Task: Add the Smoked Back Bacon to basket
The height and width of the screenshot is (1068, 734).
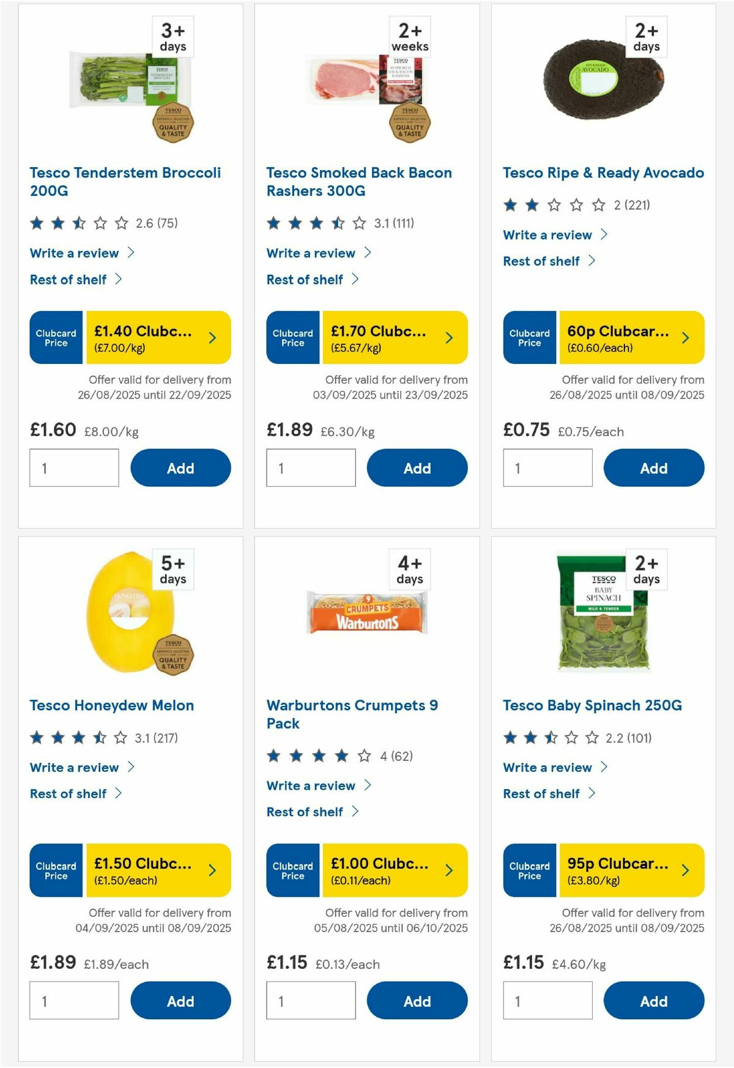Action: (417, 468)
